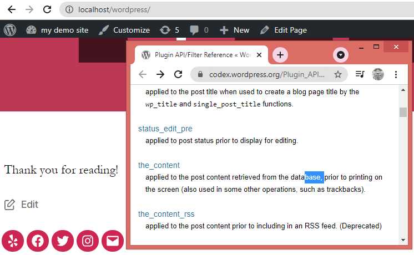This screenshot has height=255, width=414.
Task: Click Edit Page in the admin bar
Action: coord(283,30)
